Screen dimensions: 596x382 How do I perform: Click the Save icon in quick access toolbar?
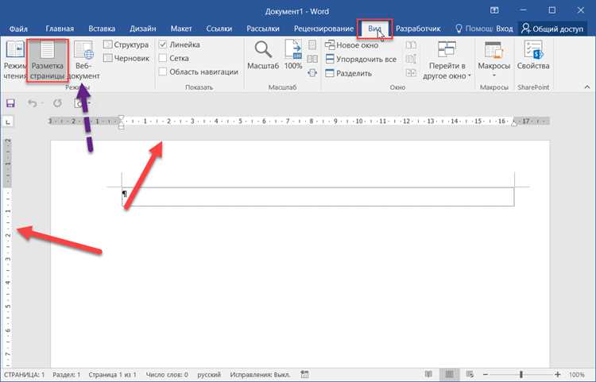click(10, 103)
